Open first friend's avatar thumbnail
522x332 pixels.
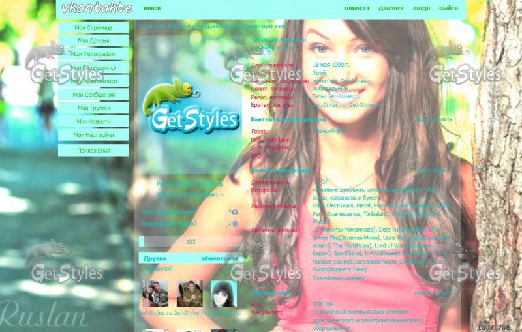[155, 294]
